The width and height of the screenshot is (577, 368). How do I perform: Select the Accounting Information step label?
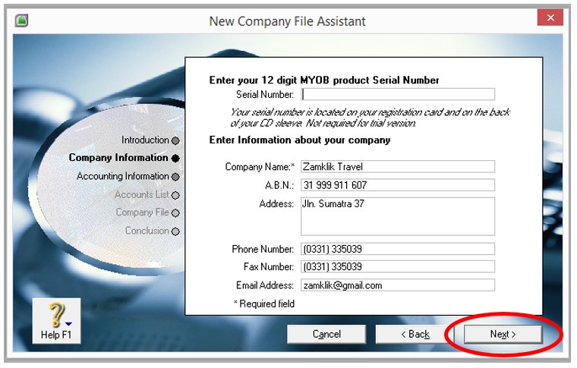pyautogui.click(x=123, y=176)
